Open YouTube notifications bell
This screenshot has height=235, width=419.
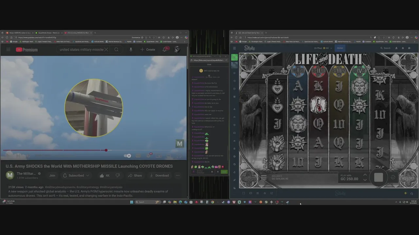(165, 49)
